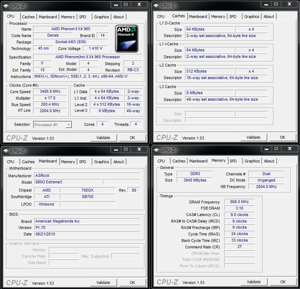Minimize the CPU tab window
Viewport: 300px width, 289px height.
coord(116,5)
